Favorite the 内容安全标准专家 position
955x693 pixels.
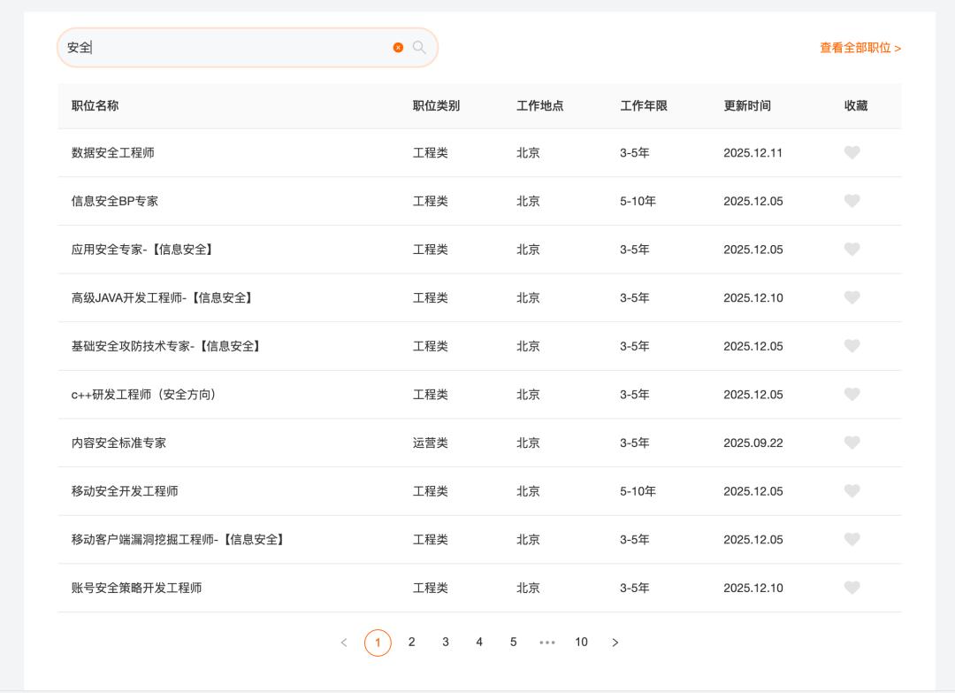(852, 443)
